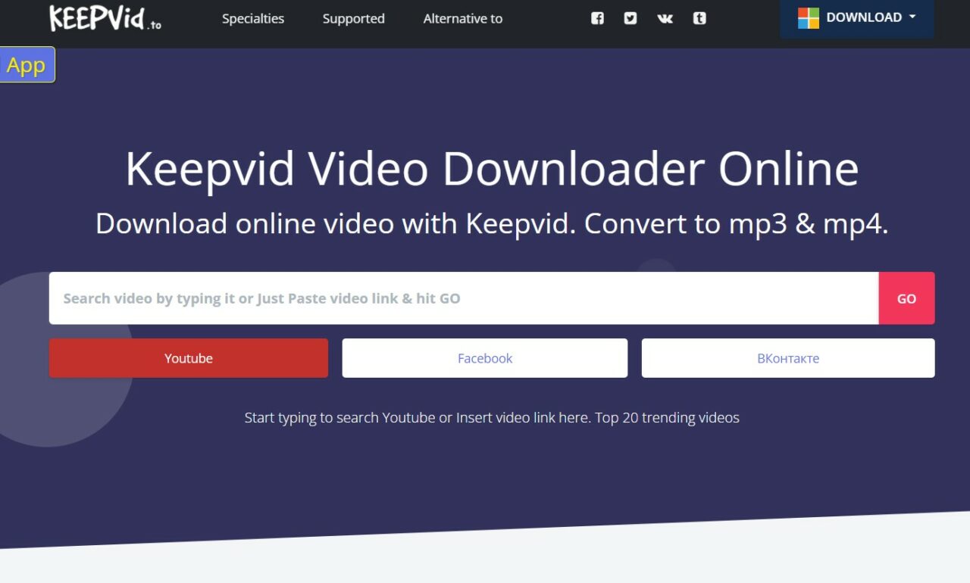The width and height of the screenshot is (970, 583).
Task: Click the 'Convert to mp3 & mp4' subtitle
Action: (736, 223)
